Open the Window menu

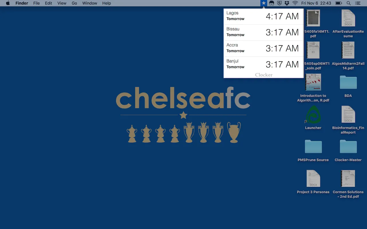coord(90,3)
